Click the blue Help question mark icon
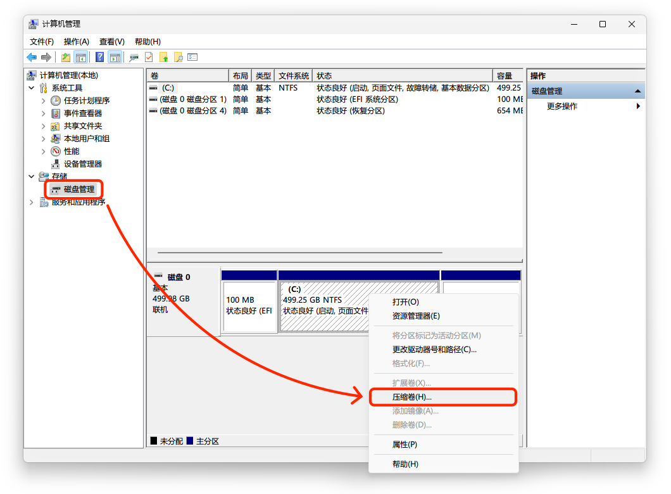This screenshot has width=671, height=494. click(x=99, y=58)
